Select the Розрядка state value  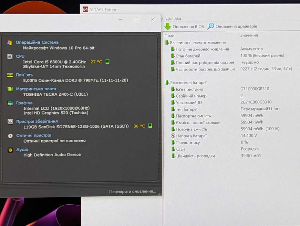(250, 149)
